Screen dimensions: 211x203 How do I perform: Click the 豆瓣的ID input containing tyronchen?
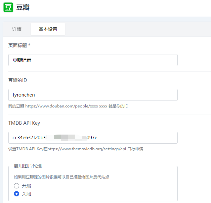93,95
